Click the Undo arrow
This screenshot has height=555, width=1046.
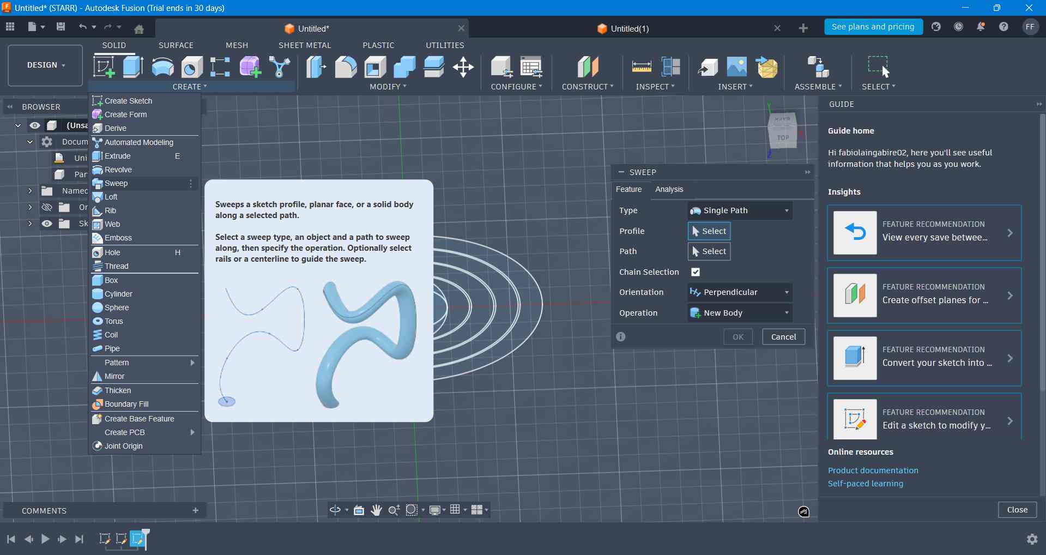(x=82, y=27)
